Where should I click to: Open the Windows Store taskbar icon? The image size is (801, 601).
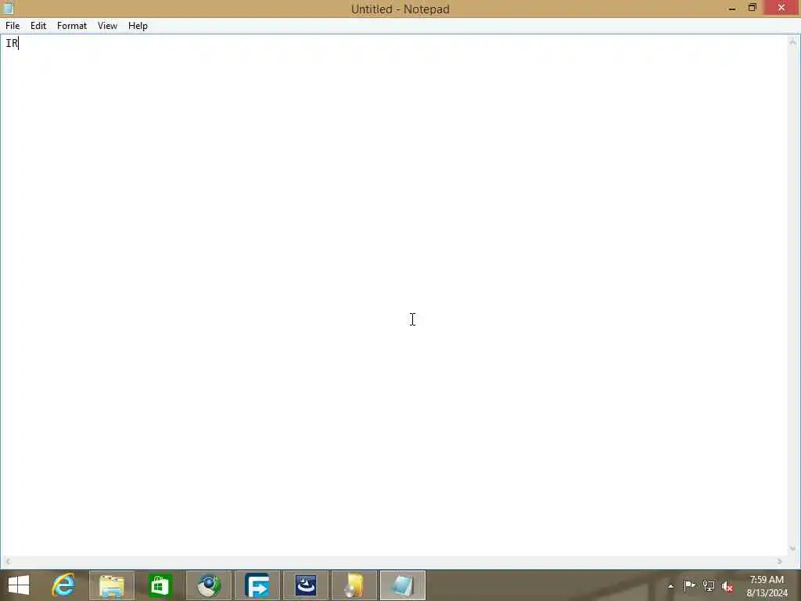click(x=160, y=585)
